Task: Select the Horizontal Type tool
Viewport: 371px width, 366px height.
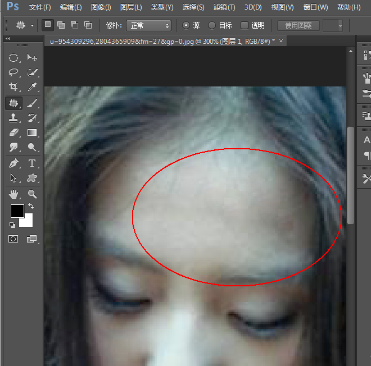Action: pos(32,163)
